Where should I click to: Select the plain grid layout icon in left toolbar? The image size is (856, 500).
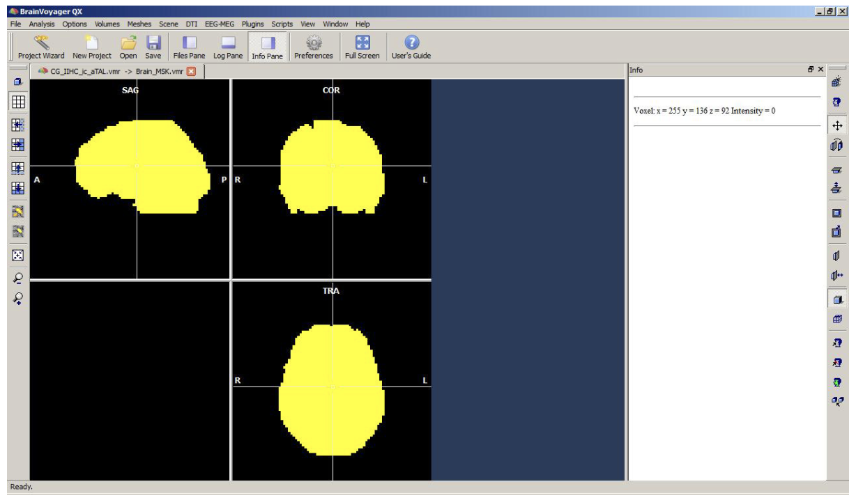coord(18,102)
